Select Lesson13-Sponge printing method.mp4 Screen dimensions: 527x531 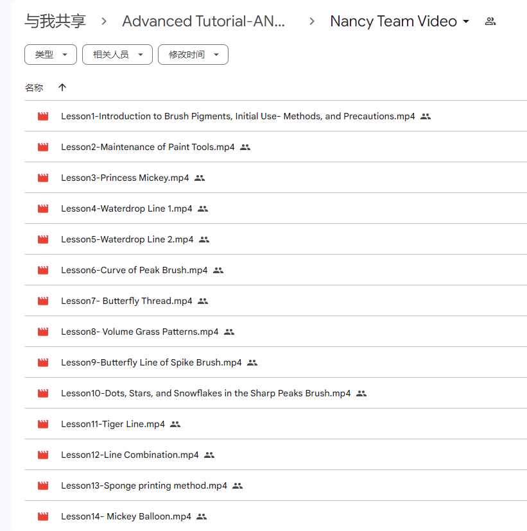[x=144, y=486]
